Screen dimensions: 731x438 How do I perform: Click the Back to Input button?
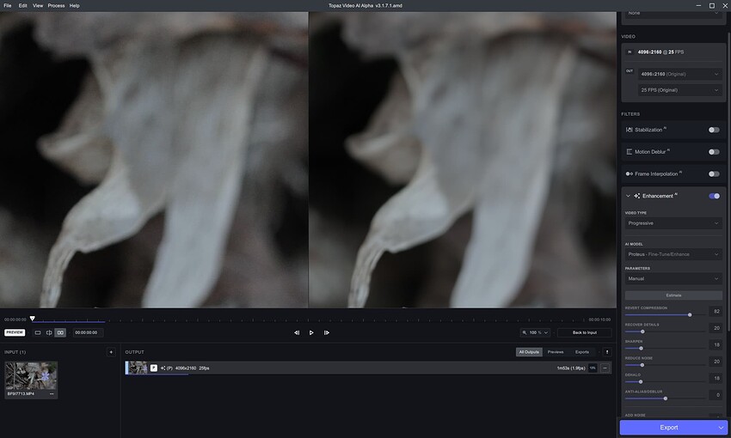[x=584, y=332]
